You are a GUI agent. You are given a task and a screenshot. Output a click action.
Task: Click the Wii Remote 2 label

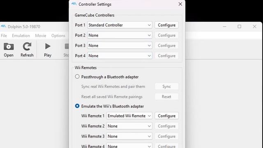pos(93,126)
